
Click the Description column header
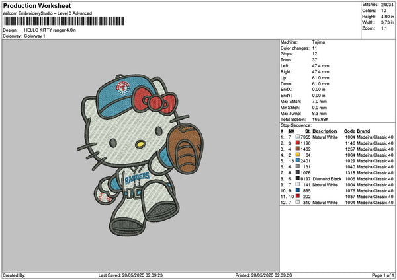click(x=325, y=131)
